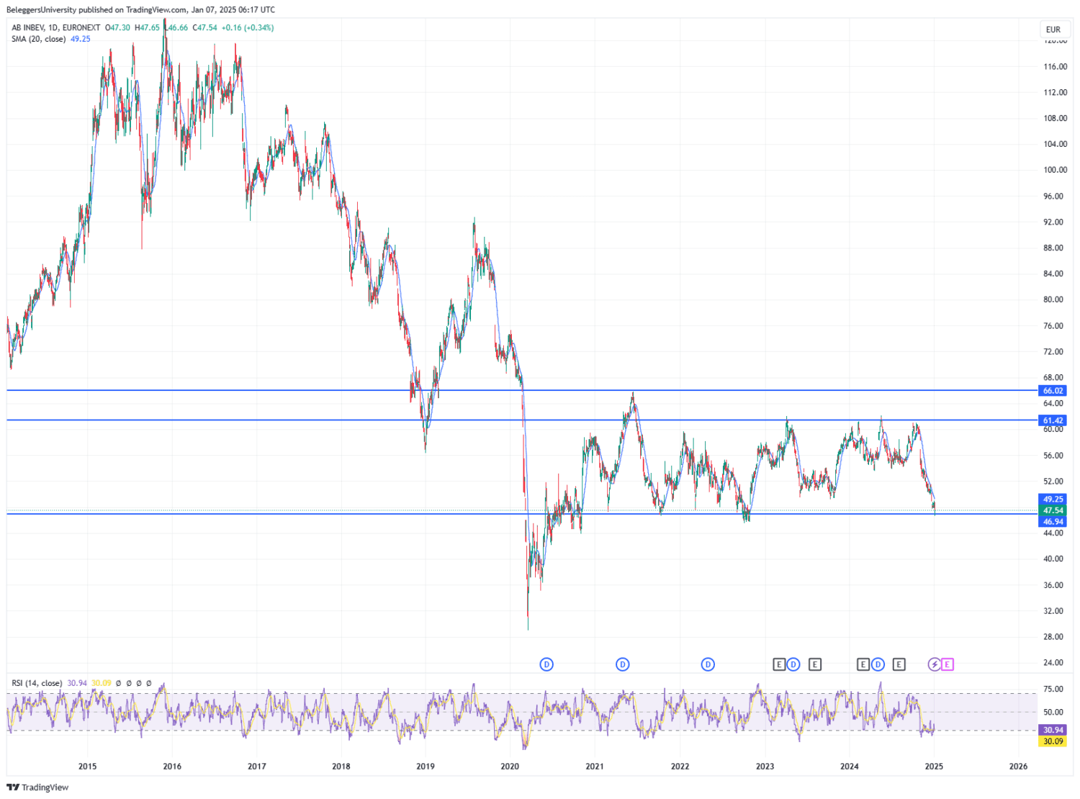Click the dividend marker in 2021
The height and width of the screenshot is (799, 1080).
coord(623,664)
